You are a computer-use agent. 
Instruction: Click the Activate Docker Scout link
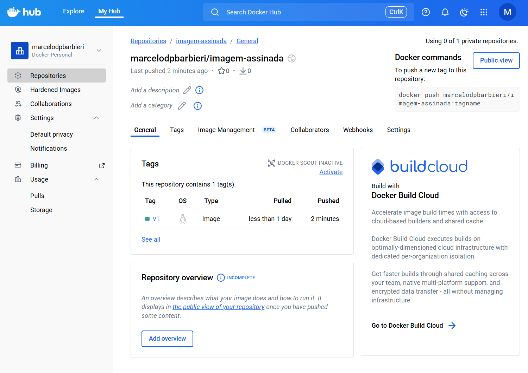331,172
